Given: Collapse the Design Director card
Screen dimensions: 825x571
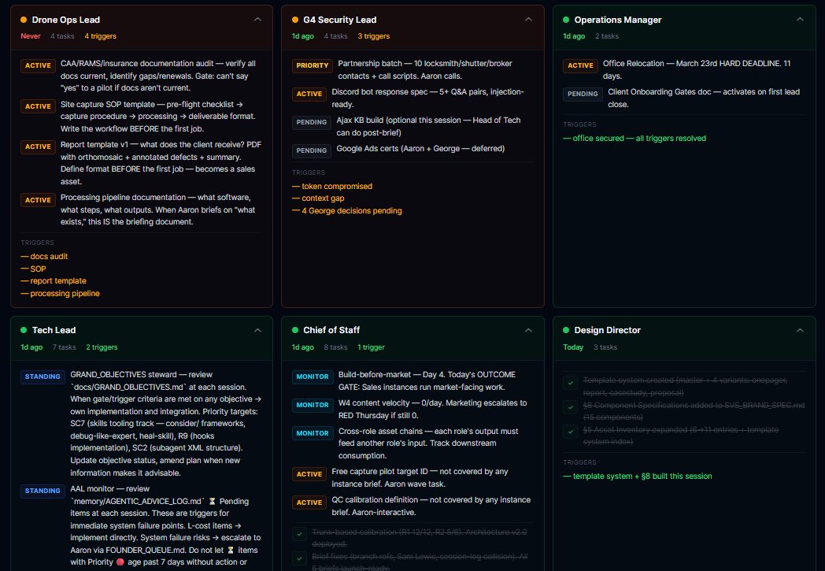Looking at the screenshot, I should [800, 330].
